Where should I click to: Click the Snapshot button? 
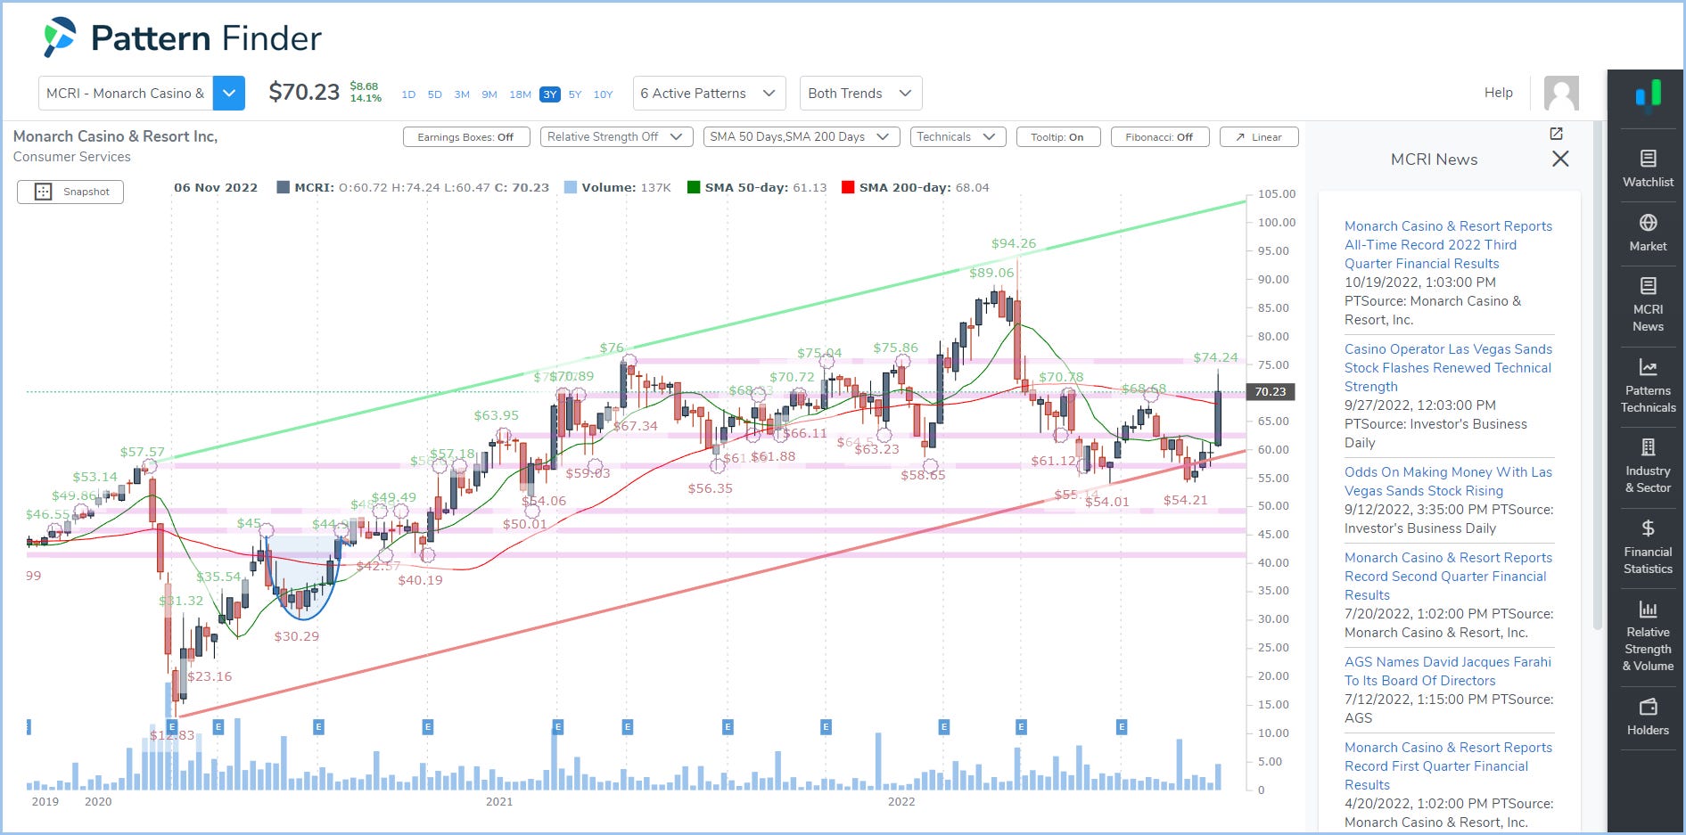(70, 192)
